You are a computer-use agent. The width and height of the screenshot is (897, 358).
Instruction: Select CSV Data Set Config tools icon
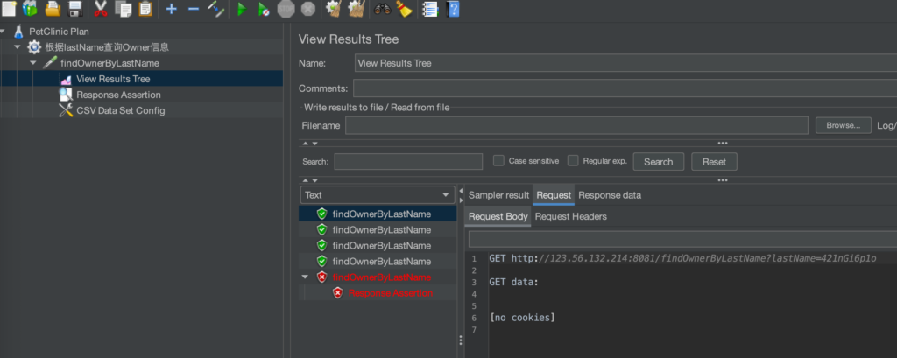point(66,110)
